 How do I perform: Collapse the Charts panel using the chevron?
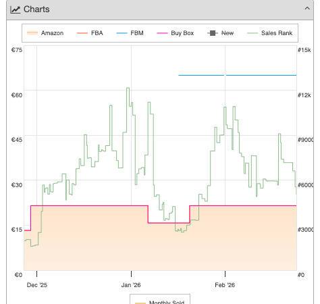click(x=307, y=9)
